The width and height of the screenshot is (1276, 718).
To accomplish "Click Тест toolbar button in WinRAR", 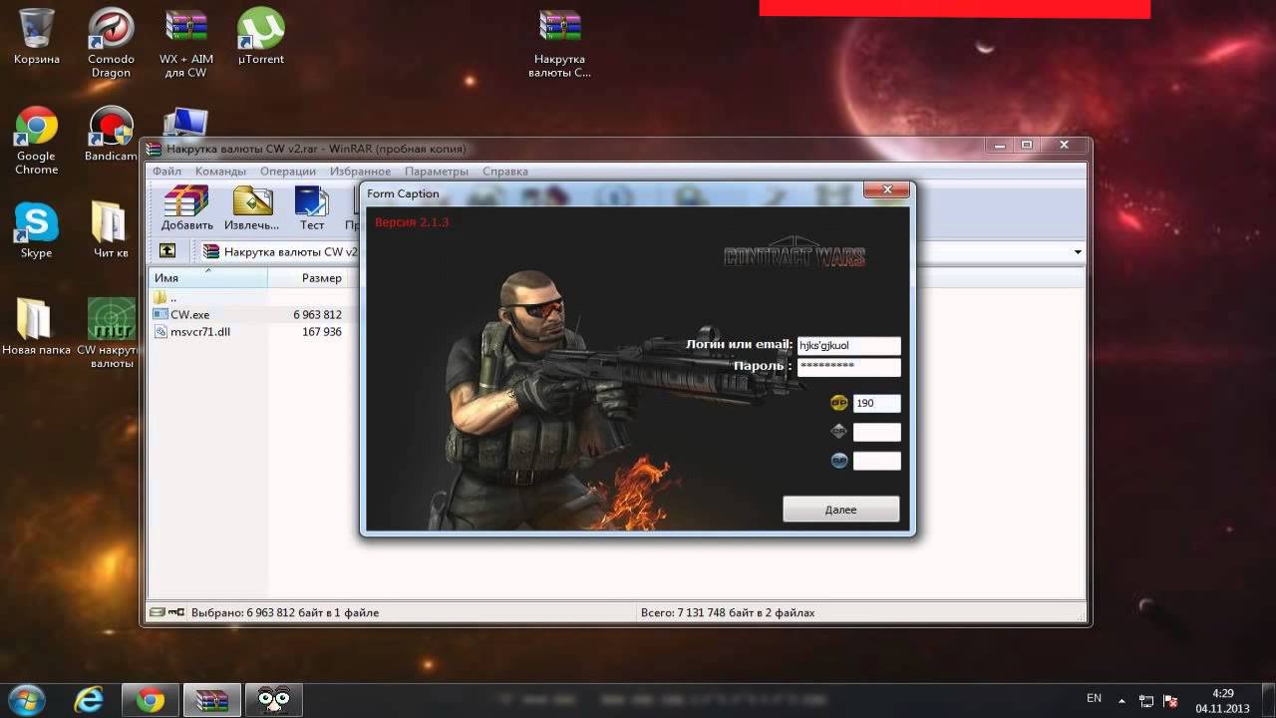I will [x=312, y=208].
